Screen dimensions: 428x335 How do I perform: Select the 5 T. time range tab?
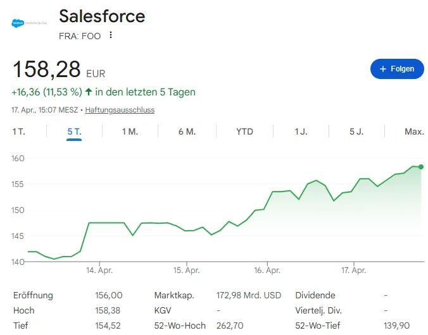pyautogui.click(x=74, y=131)
